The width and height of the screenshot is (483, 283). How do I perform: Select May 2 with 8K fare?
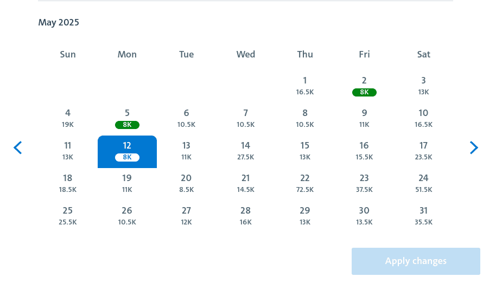coord(364,86)
